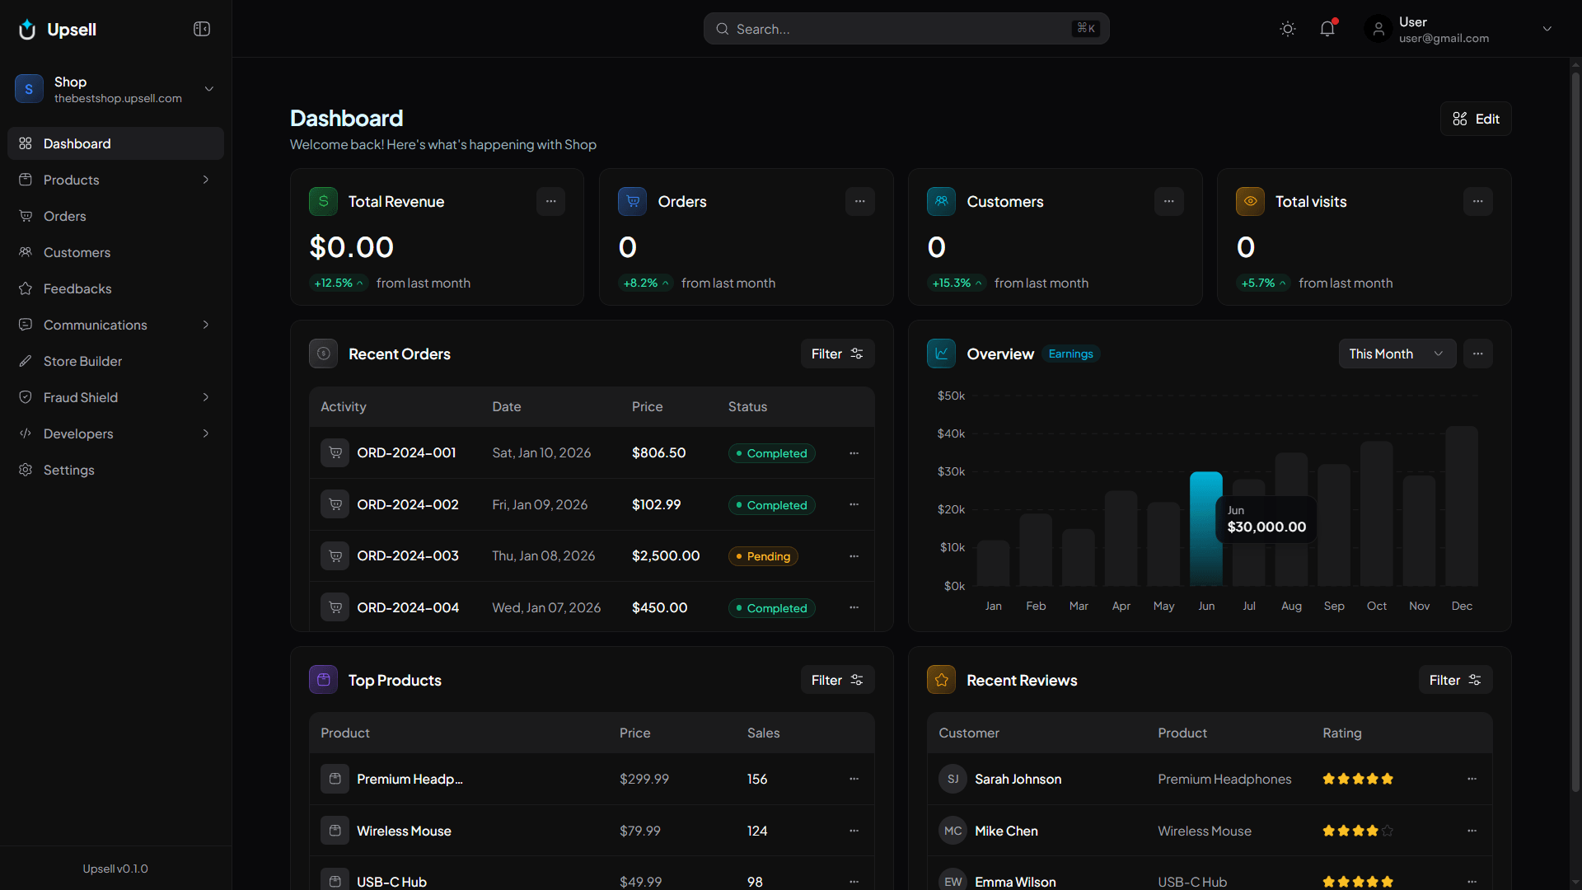Click the ellipsis menu for order ORD-2024-003
The image size is (1582, 890).
854,556
